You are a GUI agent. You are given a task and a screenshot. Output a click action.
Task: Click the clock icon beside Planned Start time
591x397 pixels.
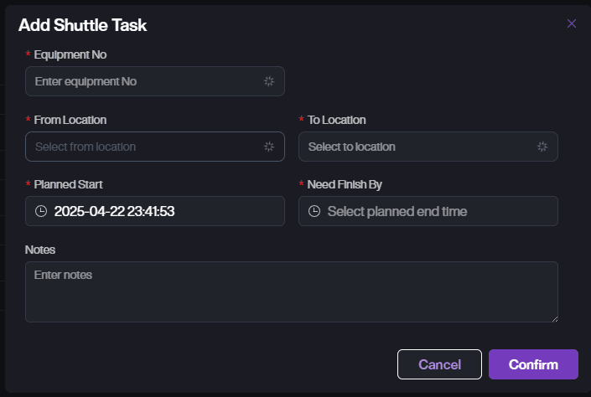tap(41, 211)
